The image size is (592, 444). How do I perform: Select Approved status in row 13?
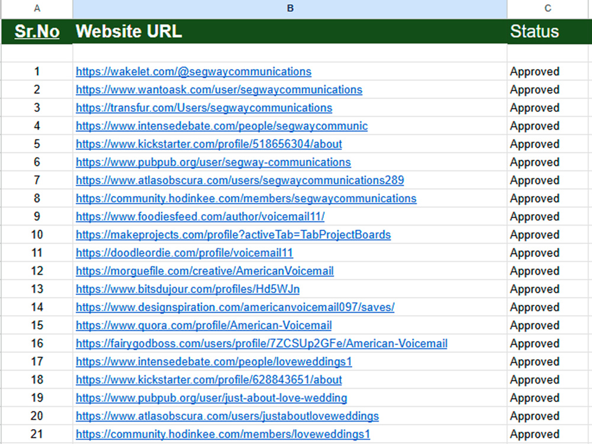coord(535,289)
